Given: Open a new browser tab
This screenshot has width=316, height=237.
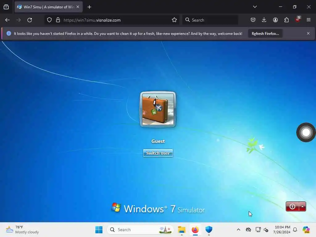Looking at the screenshot, I should click(89, 7).
